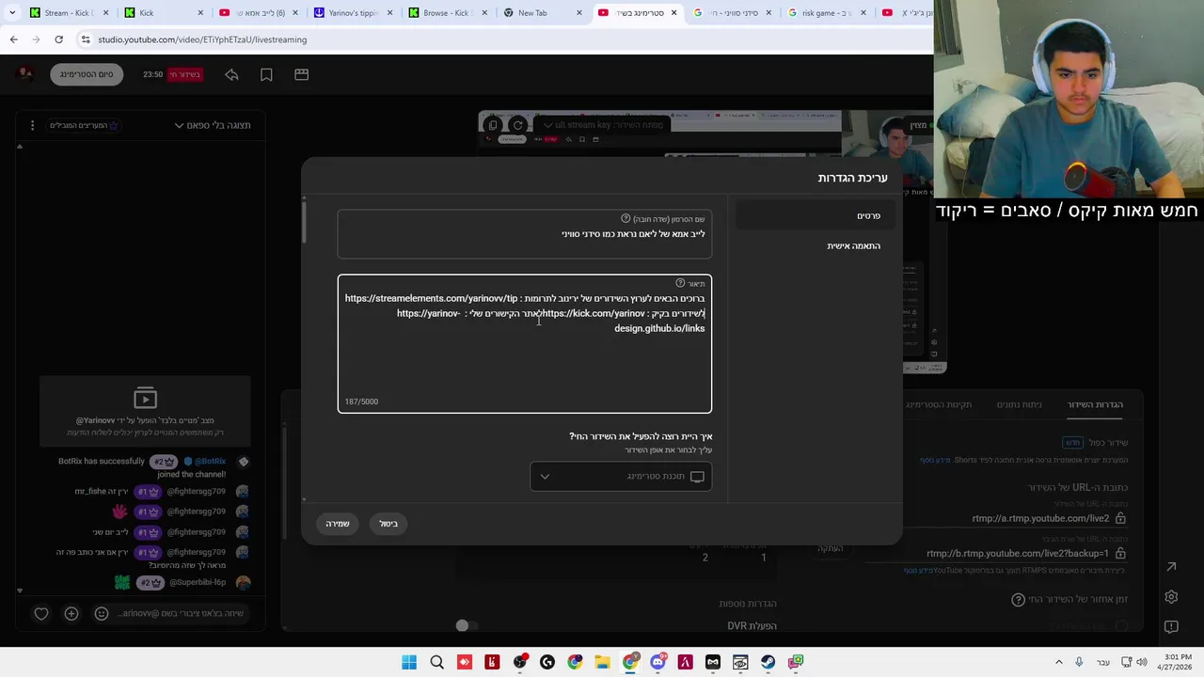Click the Cancel (ביטול) button in dialog
This screenshot has height=677, width=1204.
pos(388,524)
